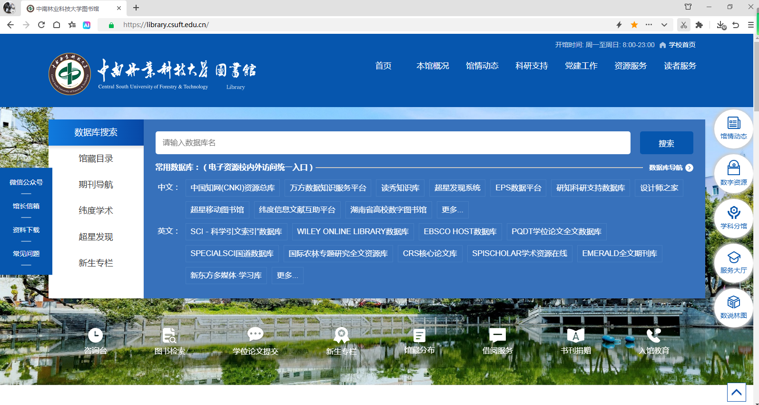Open the 借阅服务 message icon
The height and width of the screenshot is (405, 759).
[498, 335]
